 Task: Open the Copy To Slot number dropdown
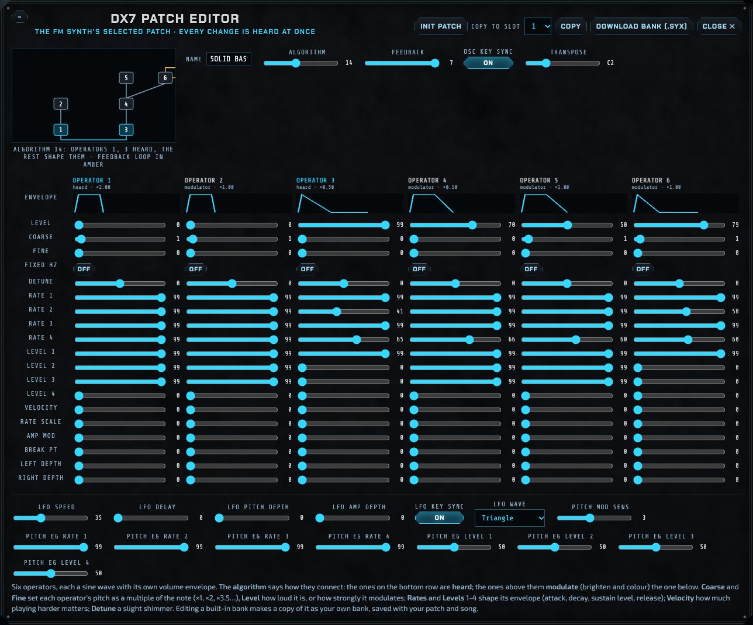pyautogui.click(x=538, y=26)
